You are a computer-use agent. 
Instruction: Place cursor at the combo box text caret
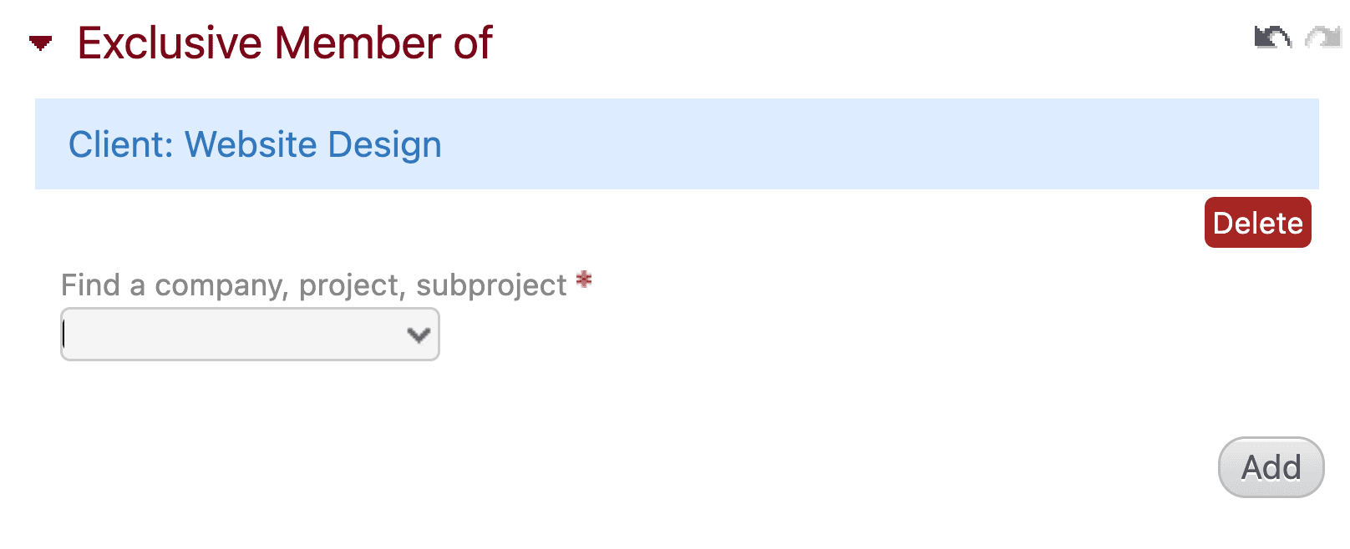tap(65, 335)
